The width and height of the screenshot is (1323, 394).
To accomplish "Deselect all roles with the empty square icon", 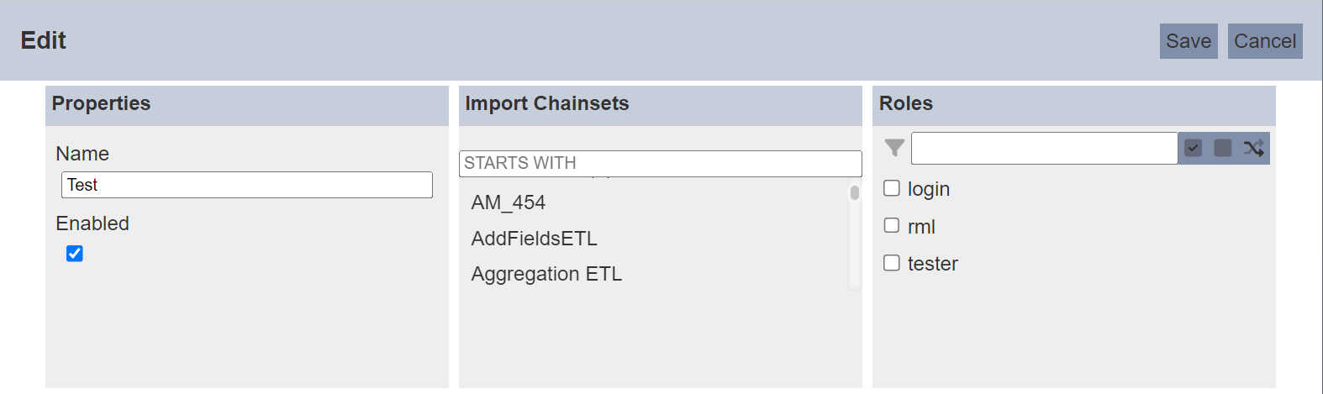I will pyautogui.click(x=1223, y=148).
